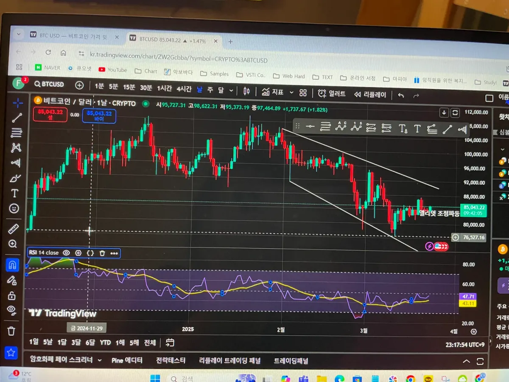The image size is (509, 382).
Task: Open the emoji icons tool
Action: pos(14,208)
